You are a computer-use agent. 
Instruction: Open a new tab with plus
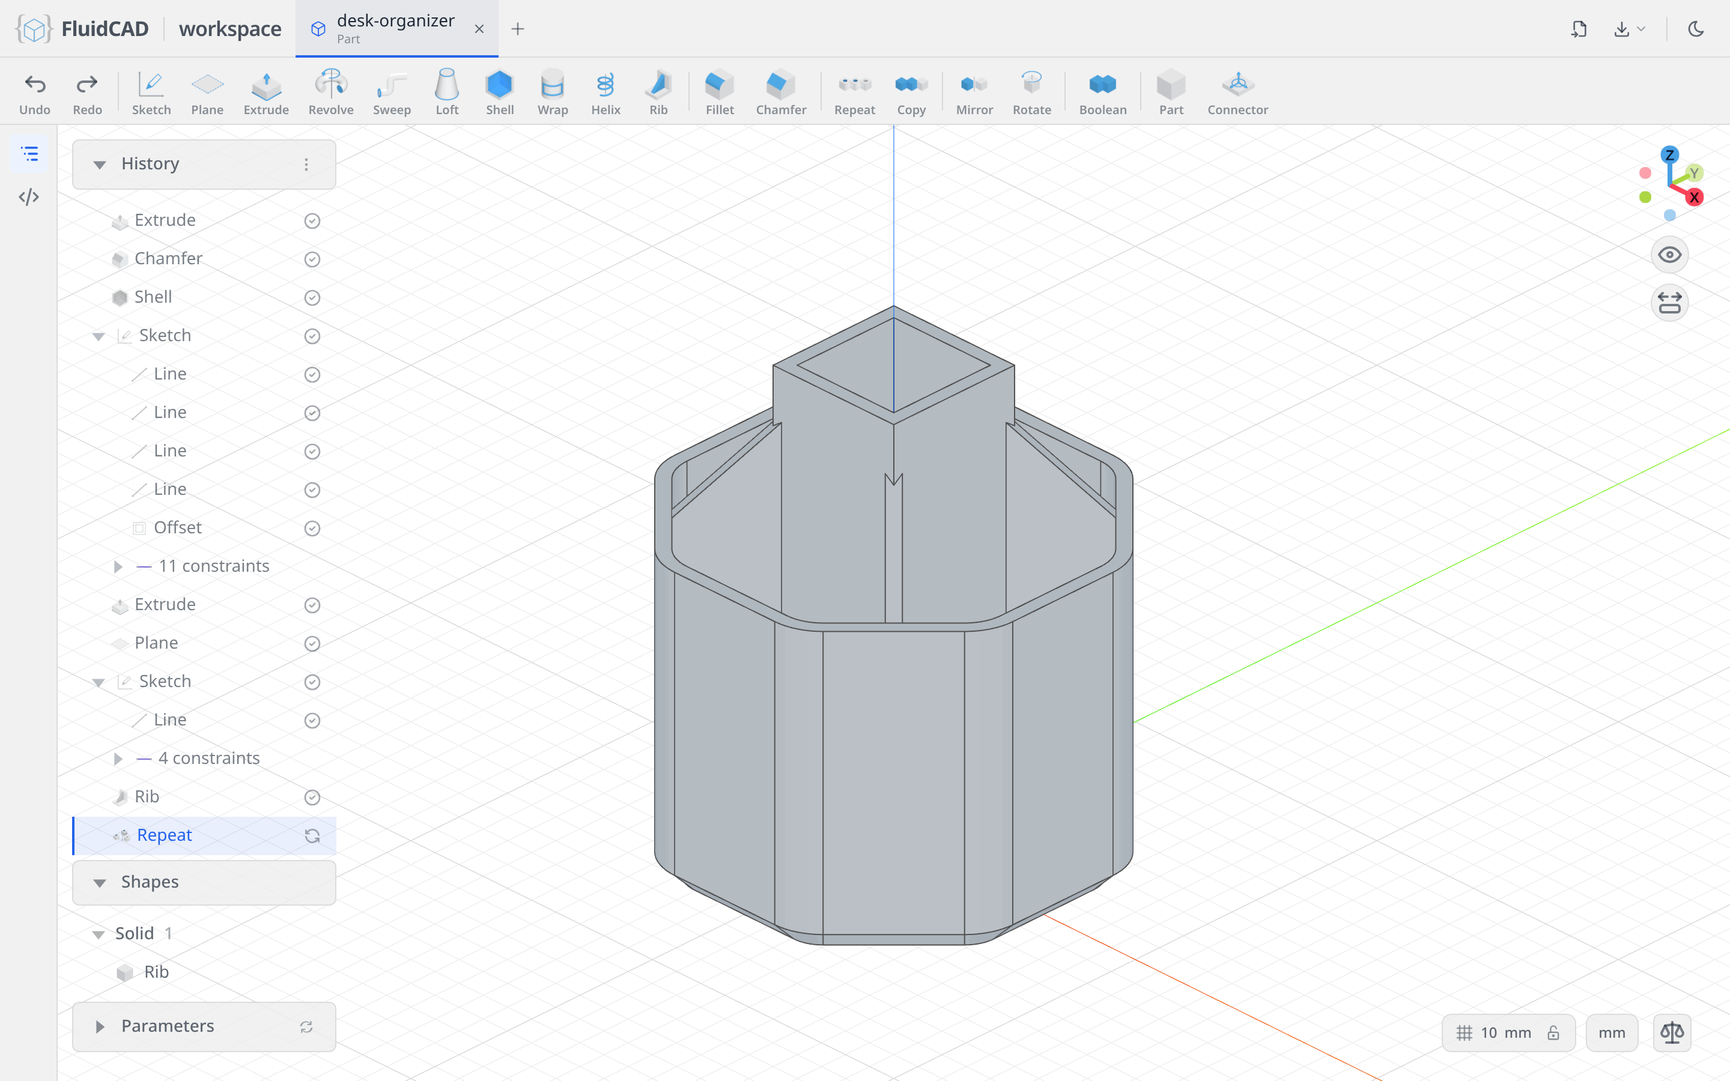click(518, 29)
